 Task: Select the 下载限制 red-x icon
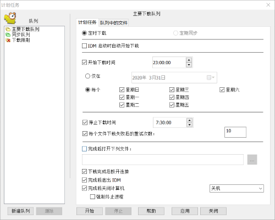pyautogui.click(x=8, y=40)
